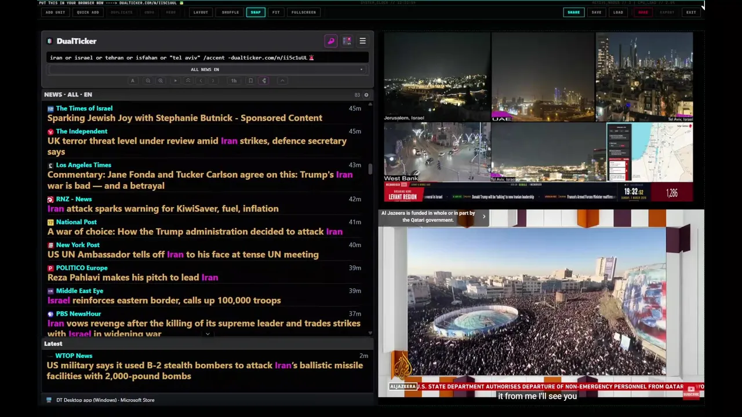Click the Al Jazeera live video
742x417 pixels.
click(x=541, y=304)
